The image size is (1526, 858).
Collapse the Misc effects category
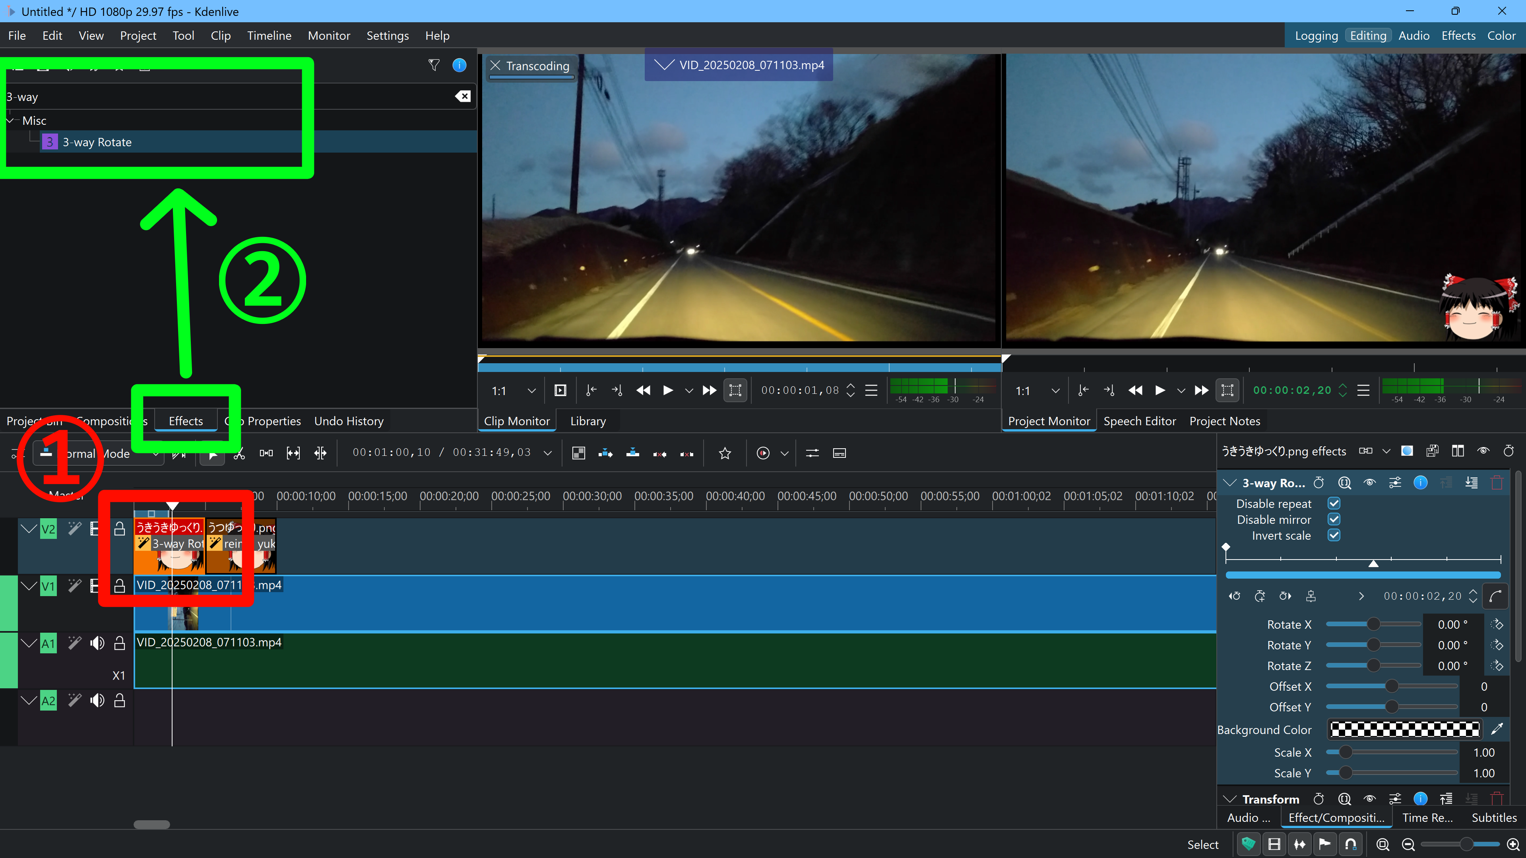pyautogui.click(x=10, y=121)
